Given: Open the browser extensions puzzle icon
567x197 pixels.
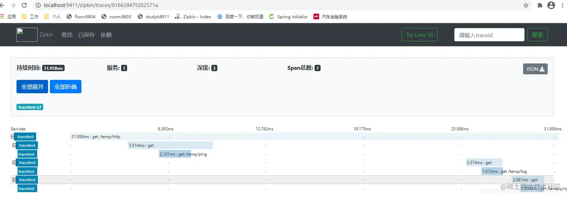Looking at the screenshot, I should click(540, 5).
